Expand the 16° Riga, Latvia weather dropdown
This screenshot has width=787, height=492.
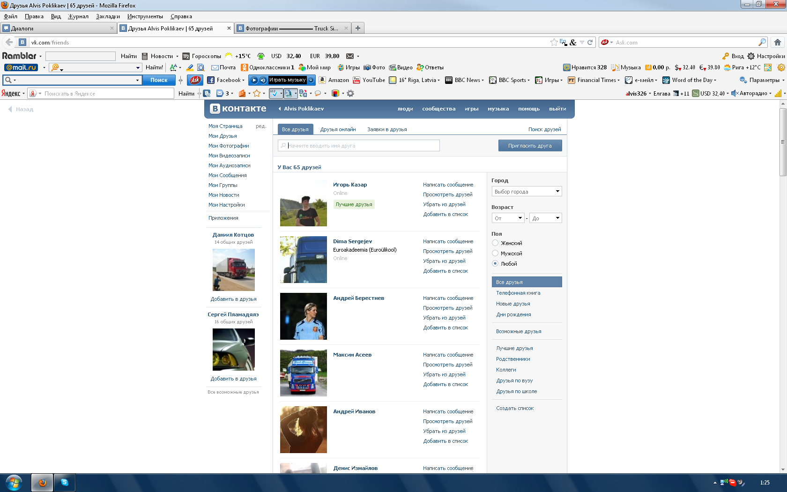(438, 80)
